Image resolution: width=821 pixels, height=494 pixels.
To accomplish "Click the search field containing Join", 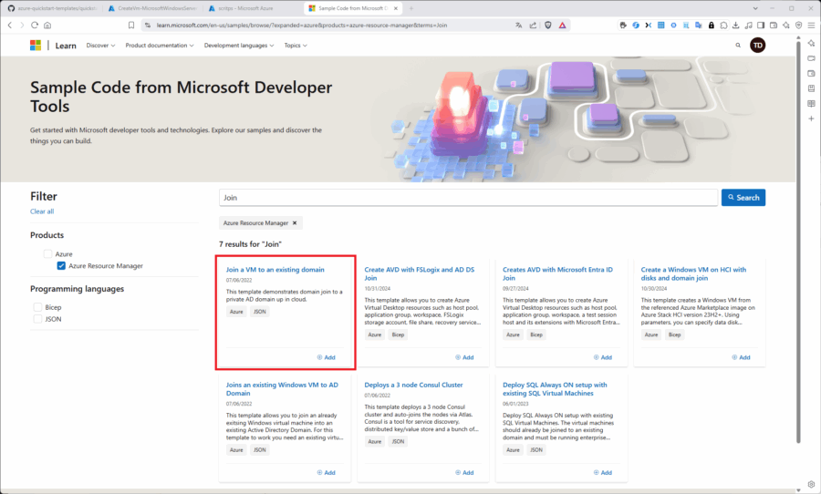I will point(468,197).
